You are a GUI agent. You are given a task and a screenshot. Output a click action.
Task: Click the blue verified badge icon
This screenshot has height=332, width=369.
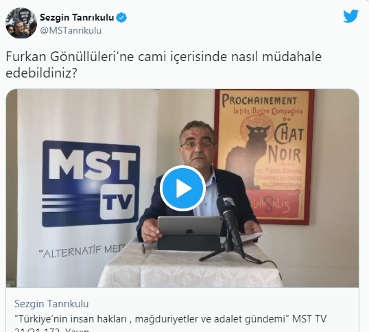pyautogui.click(x=121, y=18)
